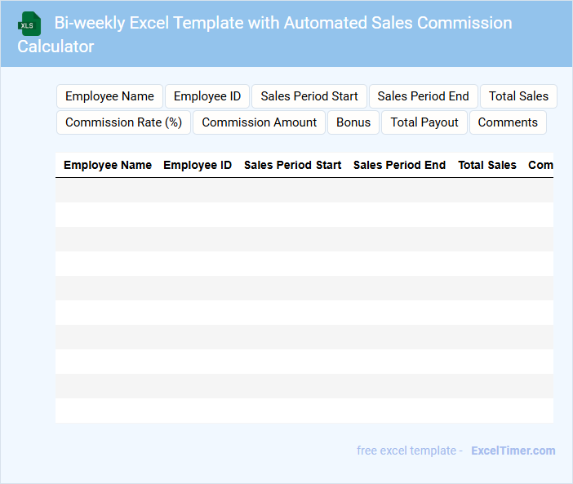Click the Total Payout tag

[x=424, y=122]
